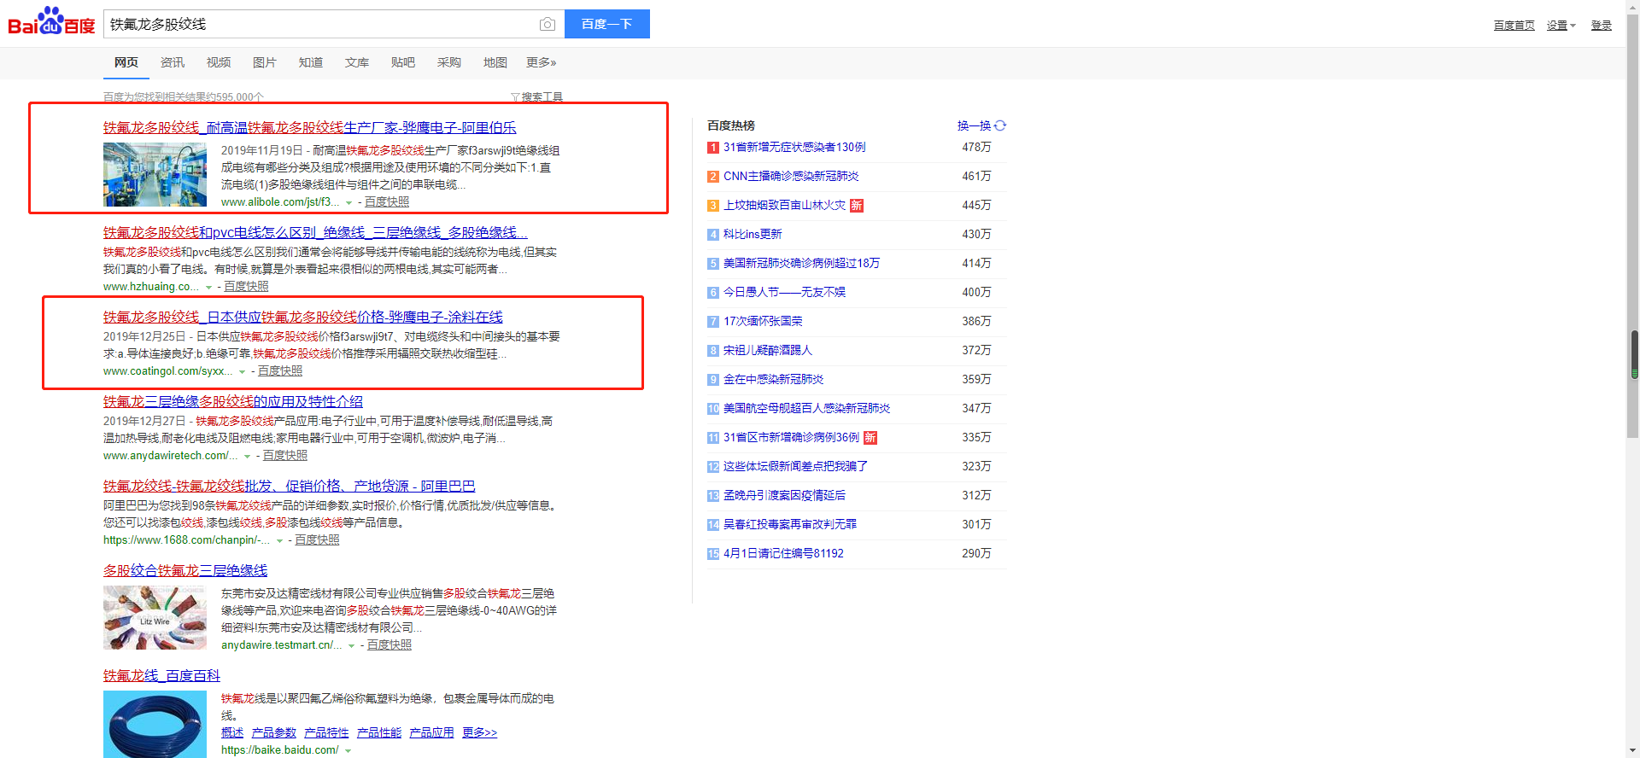The width and height of the screenshot is (1640, 758).
Task: Expand dropdown arrow next to www.hzhuaing.co URL
Action: click(208, 288)
